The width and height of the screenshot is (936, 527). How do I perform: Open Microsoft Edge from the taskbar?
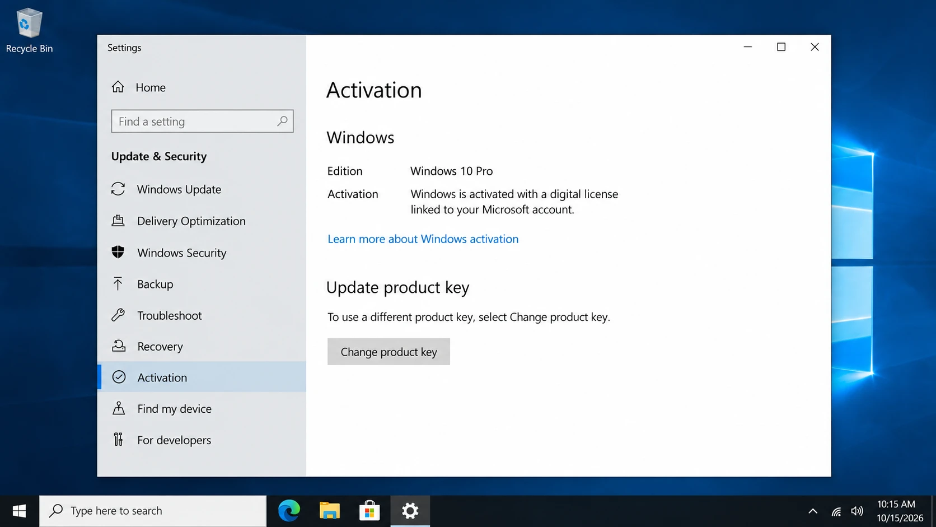coord(289,511)
